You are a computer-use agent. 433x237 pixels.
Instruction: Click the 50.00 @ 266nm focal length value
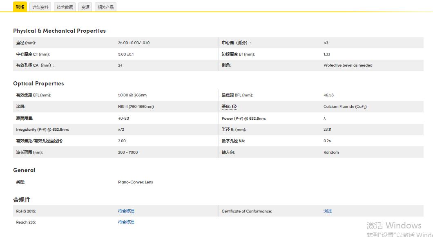pos(132,95)
